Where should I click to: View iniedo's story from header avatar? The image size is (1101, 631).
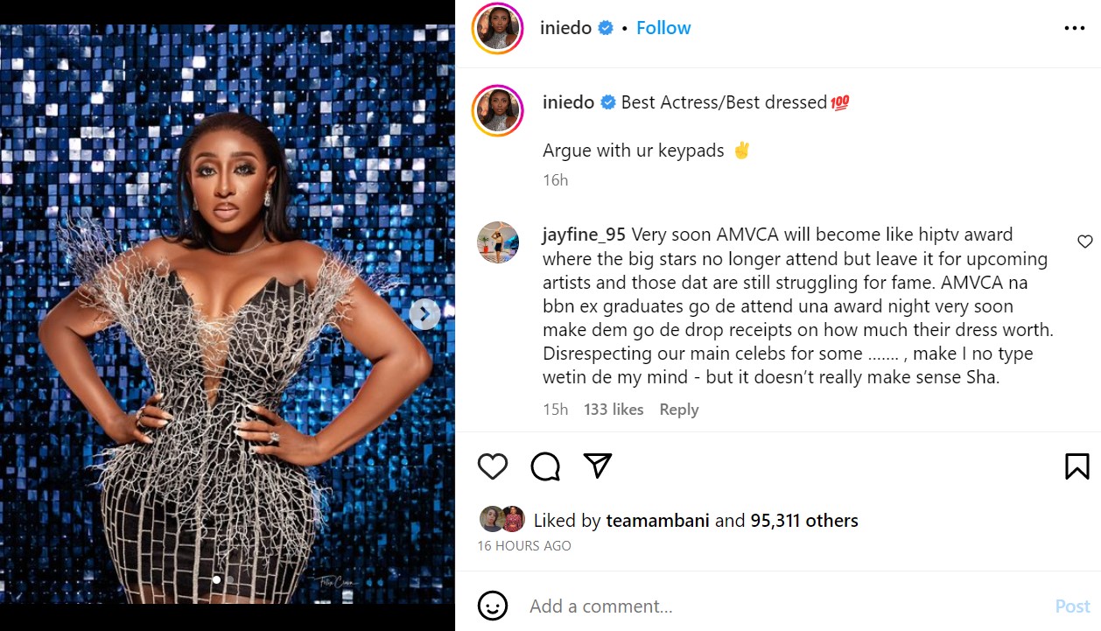click(497, 28)
